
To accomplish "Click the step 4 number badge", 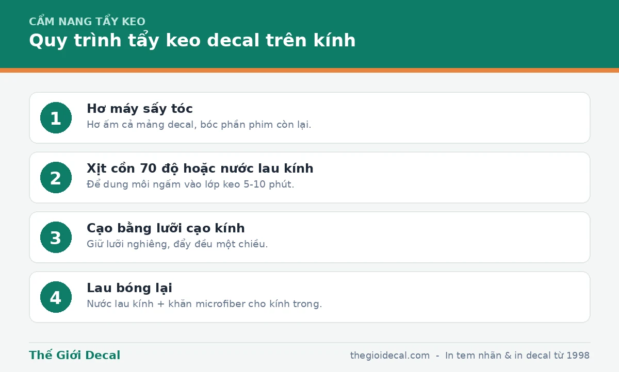I will pyautogui.click(x=56, y=297).
